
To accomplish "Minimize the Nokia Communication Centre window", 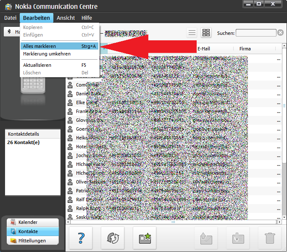I will point(248,4).
